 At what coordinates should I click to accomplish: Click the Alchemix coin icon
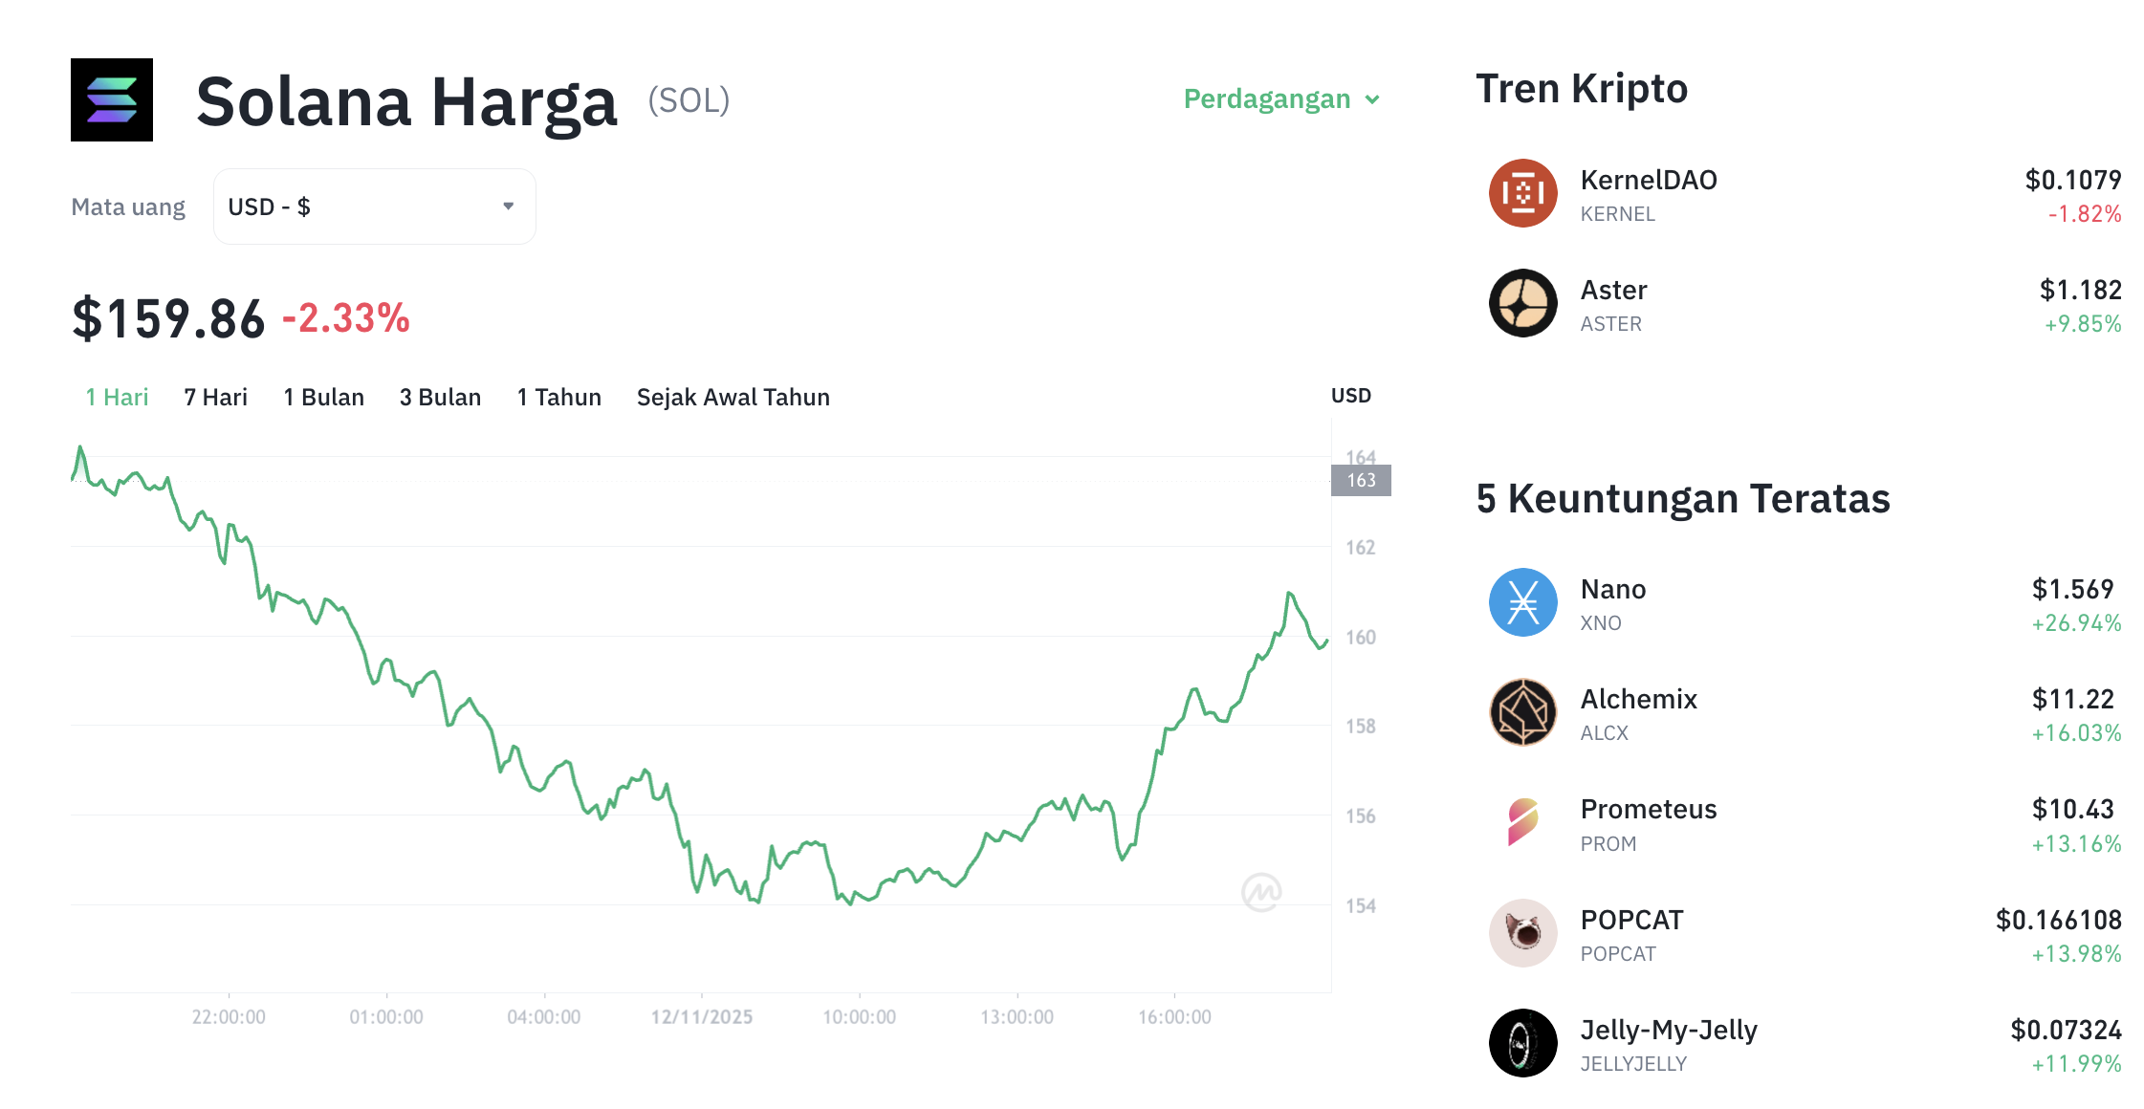(x=1522, y=712)
